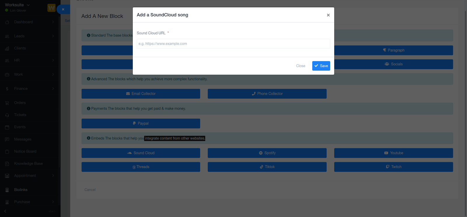Click the HR people icon
Screen dimensions: 467x217
pos(7,61)
